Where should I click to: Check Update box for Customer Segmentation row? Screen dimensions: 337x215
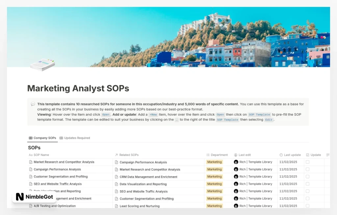coord(308,177)
